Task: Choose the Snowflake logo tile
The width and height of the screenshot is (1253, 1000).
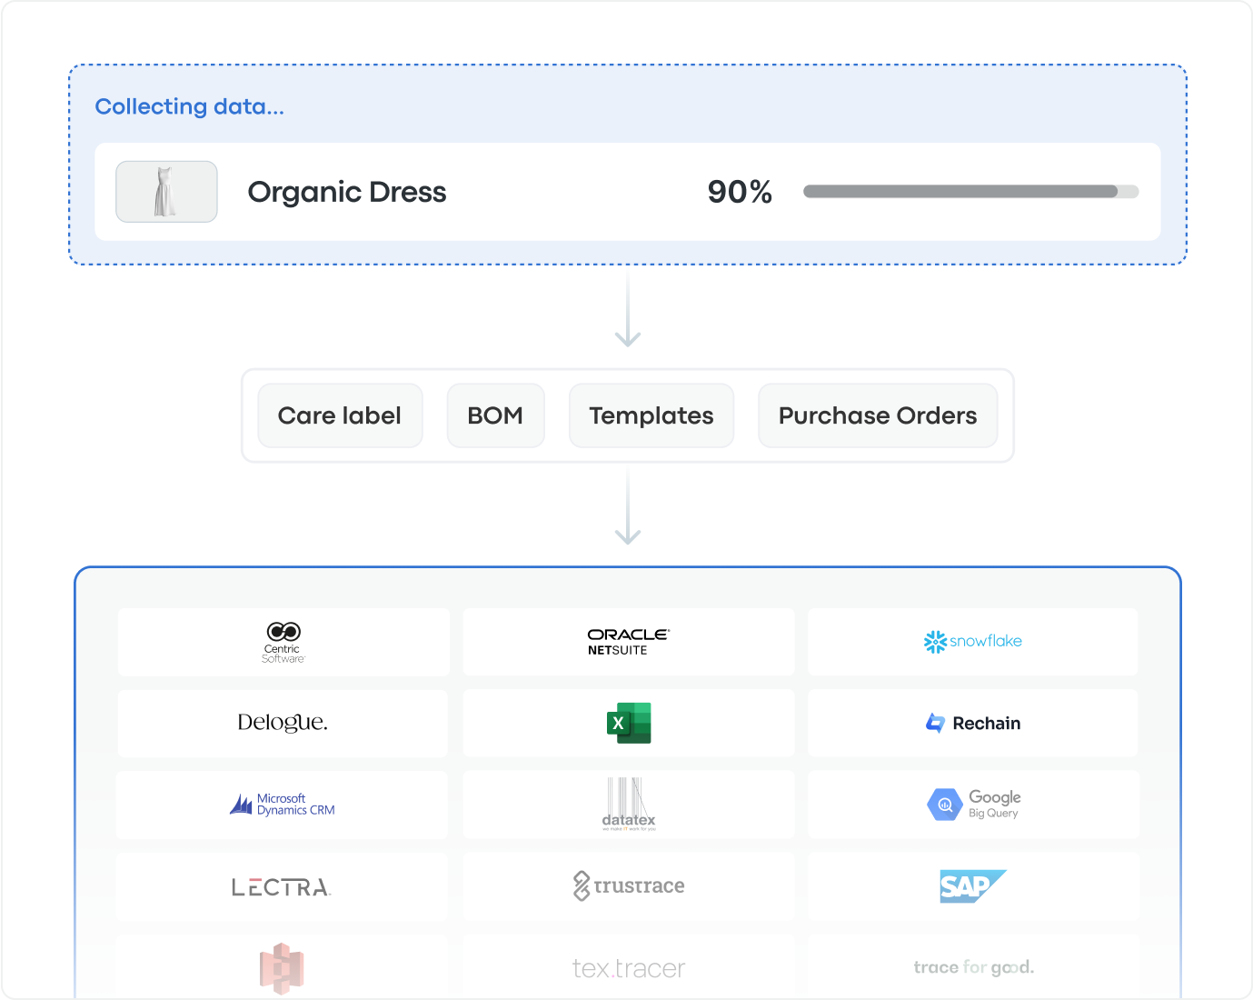Action: click(x=973, y=642)
